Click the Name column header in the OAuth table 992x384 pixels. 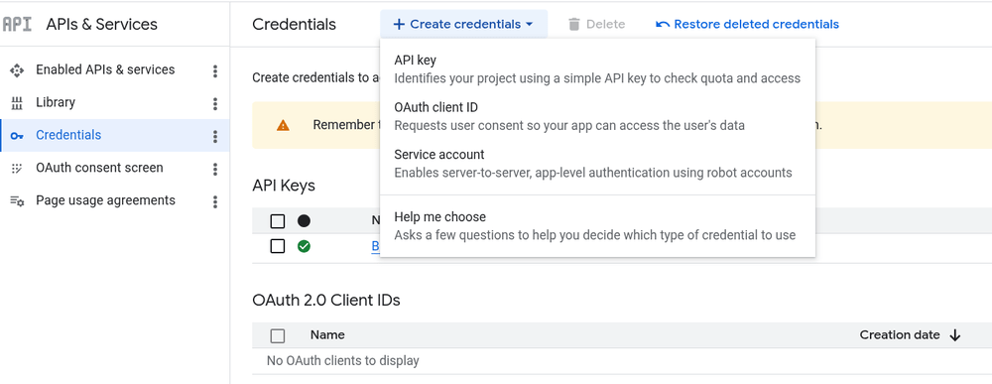click(x=327, y=335)
